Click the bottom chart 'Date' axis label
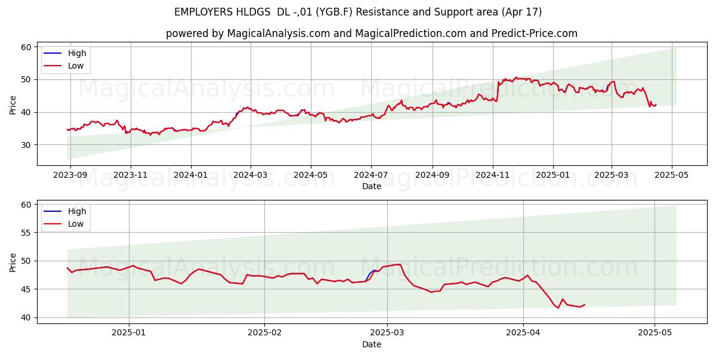 tap(371, 344)
